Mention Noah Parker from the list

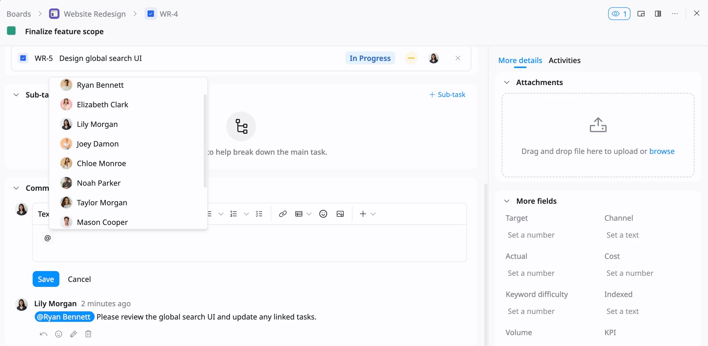(128, 183)
